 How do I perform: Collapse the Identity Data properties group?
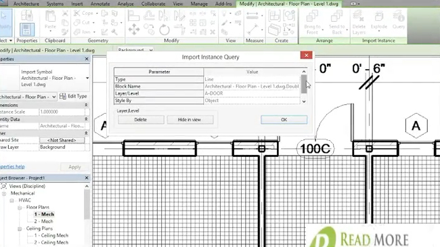(x=86, y=119)
